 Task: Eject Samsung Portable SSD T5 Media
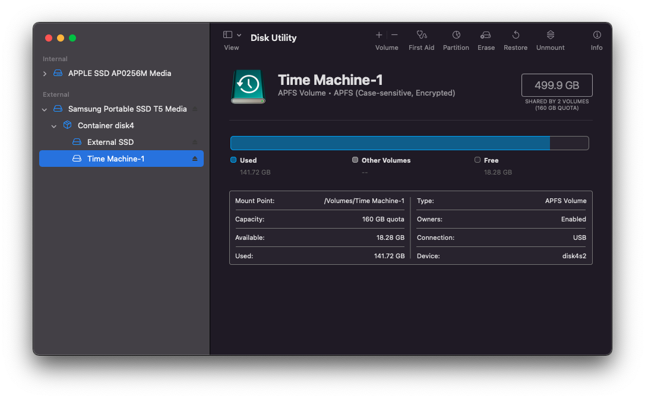pos(195,109)
